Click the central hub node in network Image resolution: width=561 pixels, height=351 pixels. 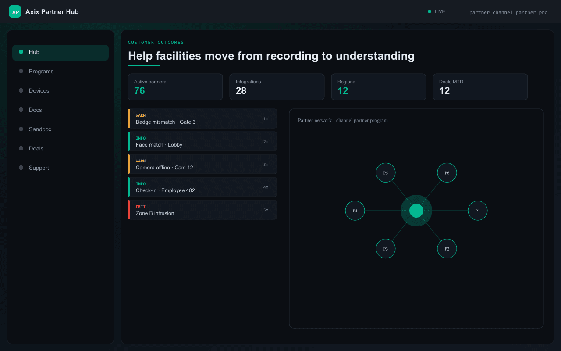(416, 211)
